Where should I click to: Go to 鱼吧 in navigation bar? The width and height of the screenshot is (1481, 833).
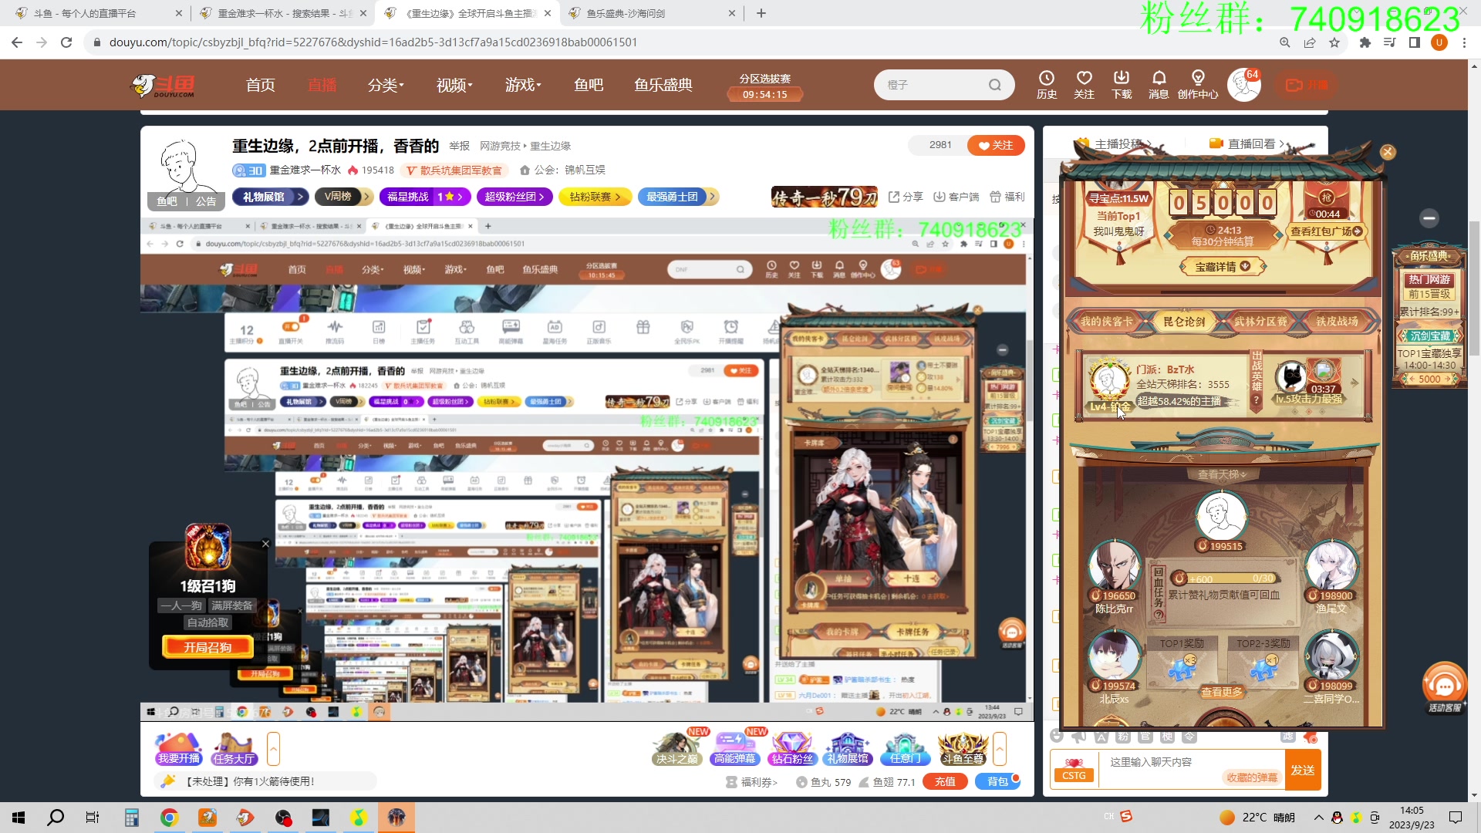pyautogui.click(x=589, y=85)
